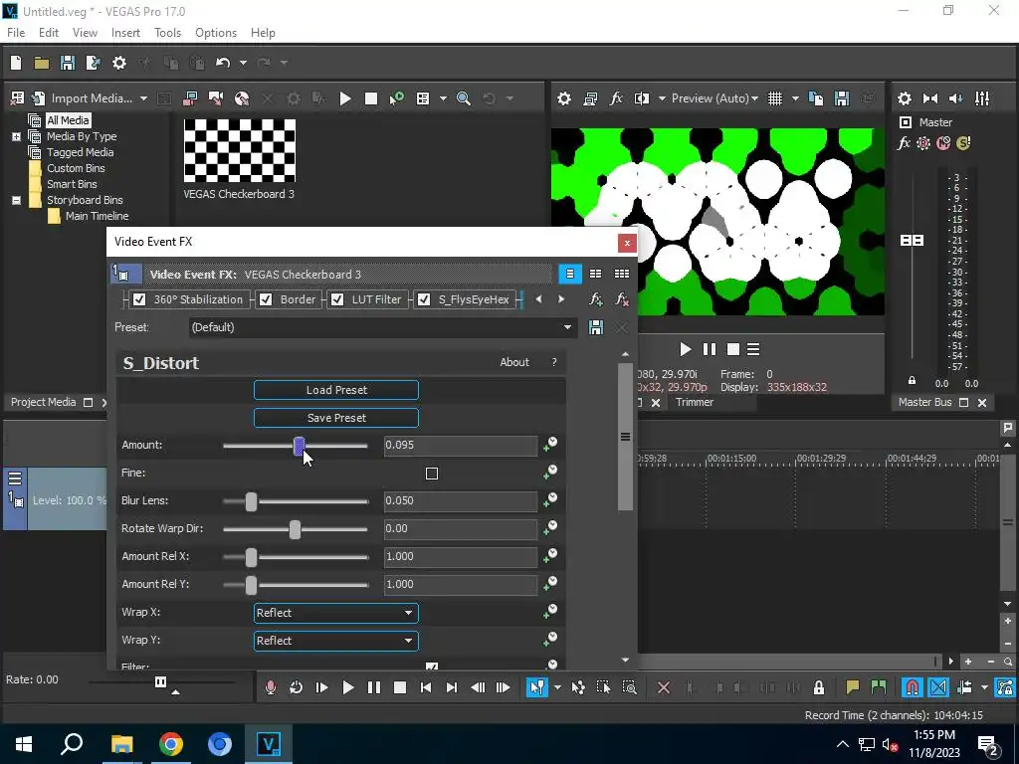Viewport: 1019px width, 764px height.
Task: Open the Insert menu
Action: click(125, 33)
